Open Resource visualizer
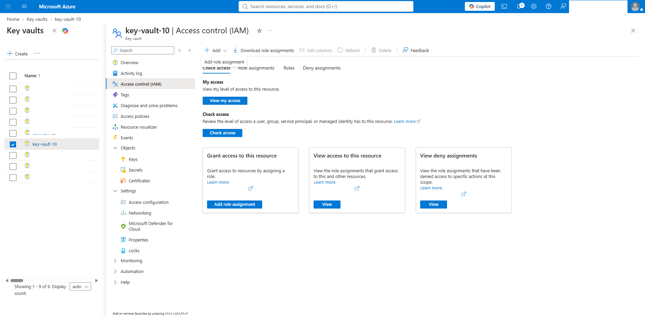The height and width of the screenshot is (317, 645). pos(139,127)
